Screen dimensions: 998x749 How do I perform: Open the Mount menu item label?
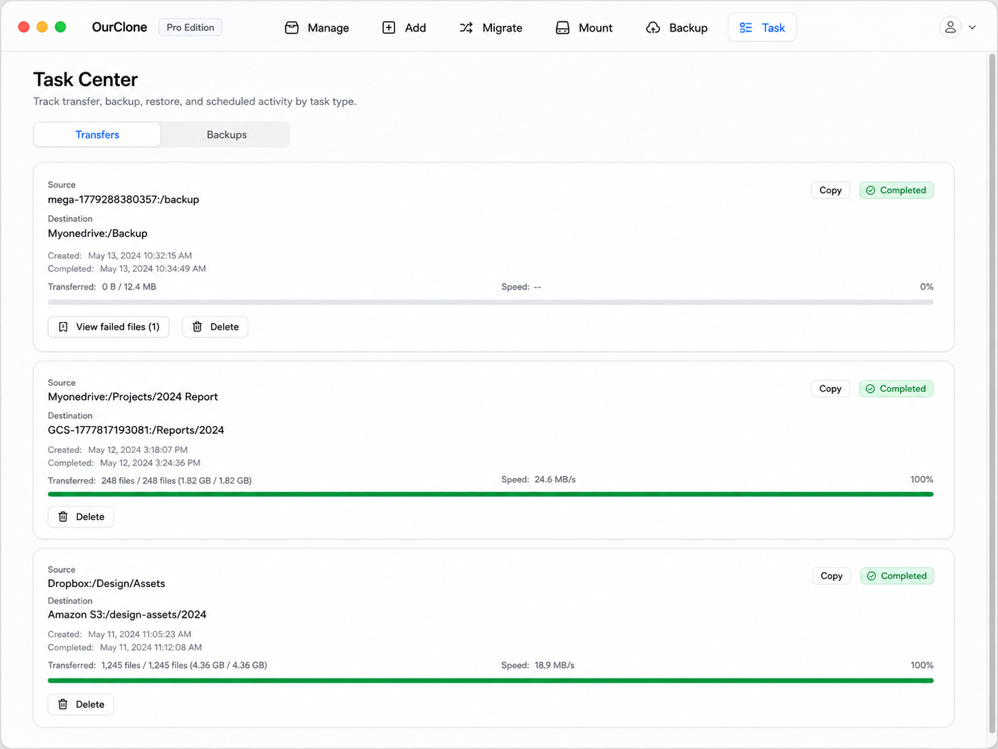click(x=595, y=28)
